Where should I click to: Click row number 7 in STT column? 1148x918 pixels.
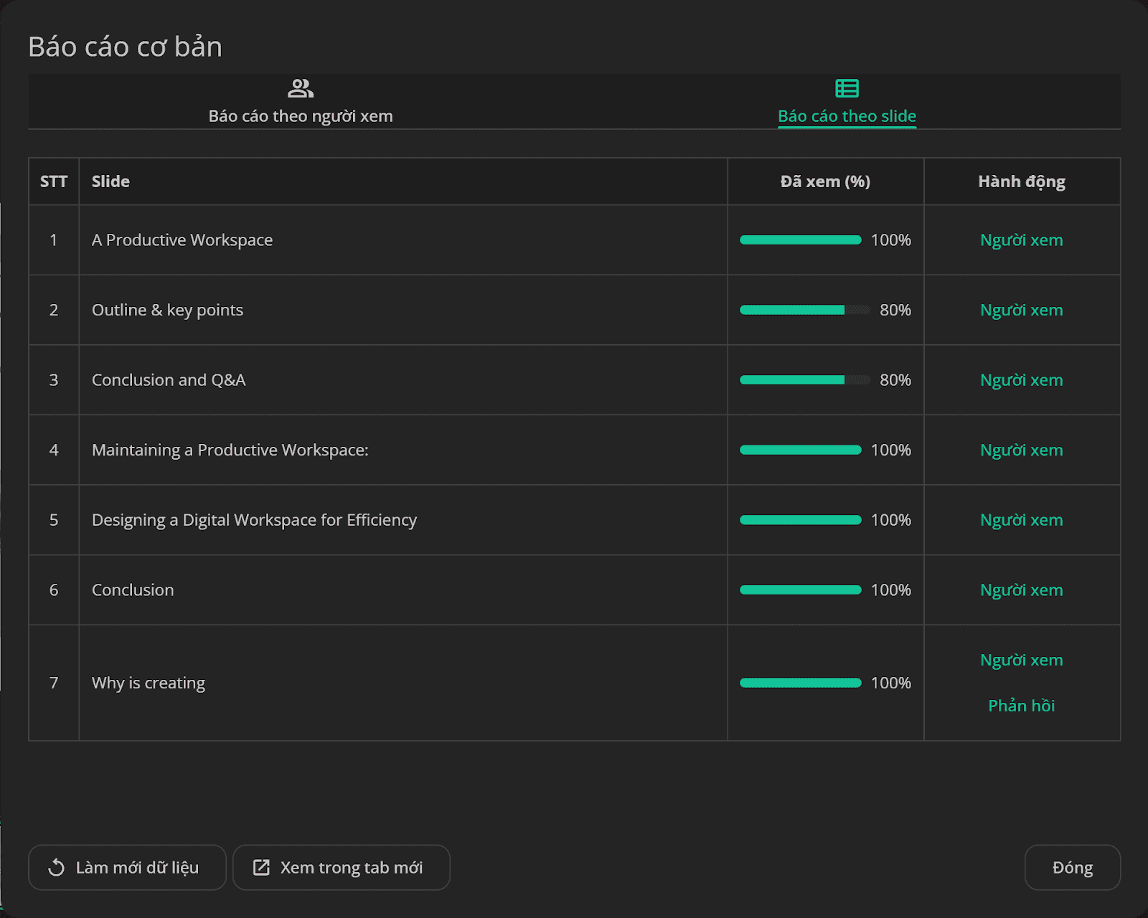pyautogui.click(x=54, y=683)
